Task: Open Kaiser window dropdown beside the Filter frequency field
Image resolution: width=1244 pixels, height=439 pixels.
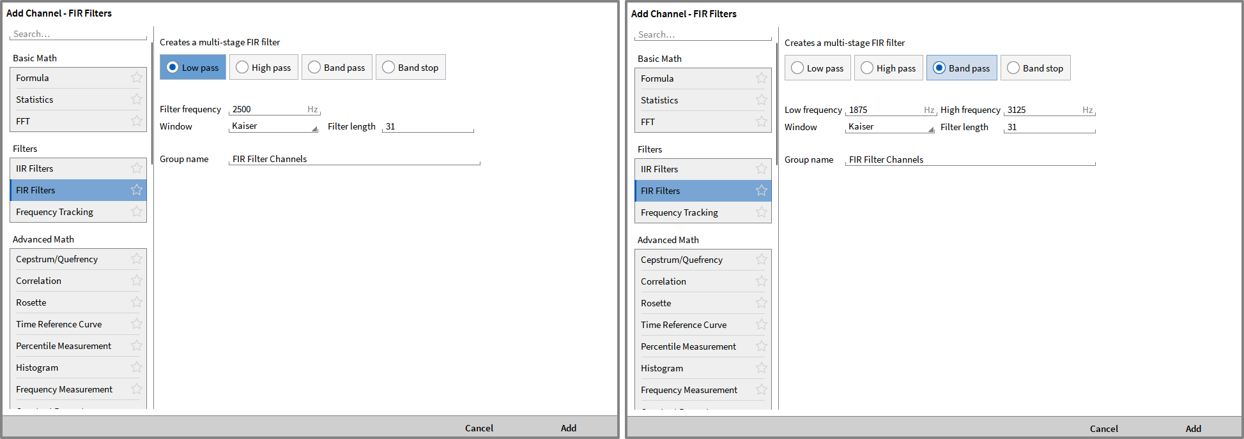Action: [x=273, y=126]
